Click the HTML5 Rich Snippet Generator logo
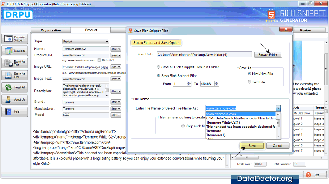Screen dimensions: 329x184 [x=296, y=16]
